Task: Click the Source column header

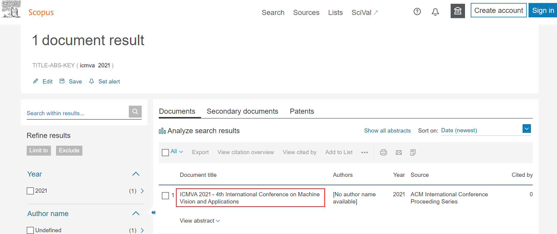Action: [419, 175]
